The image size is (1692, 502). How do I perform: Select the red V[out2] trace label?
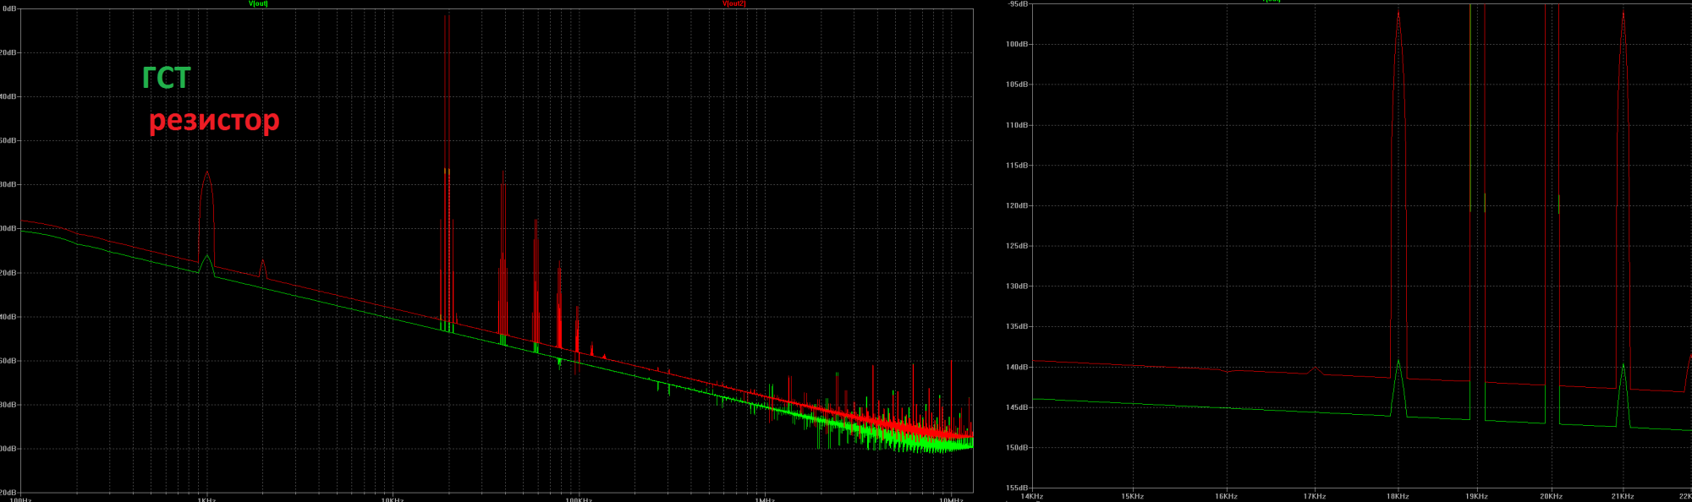(x=733, y=3)
